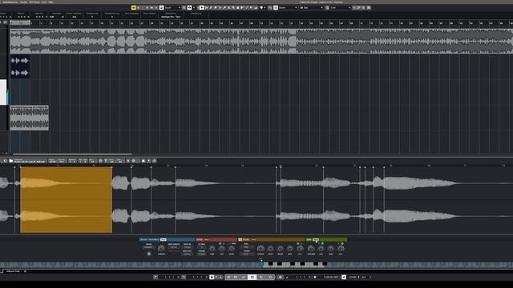Open the Quantize preset dropdown
Viewport: 513px width, 288px height.
pyautogui.click(x=341, y=7)
